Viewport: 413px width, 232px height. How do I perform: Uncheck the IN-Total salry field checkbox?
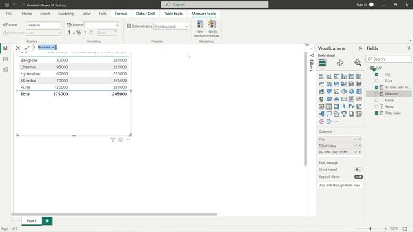point(376,88)
